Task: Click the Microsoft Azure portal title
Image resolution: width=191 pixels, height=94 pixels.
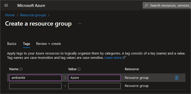Action: tap(31, 6)
